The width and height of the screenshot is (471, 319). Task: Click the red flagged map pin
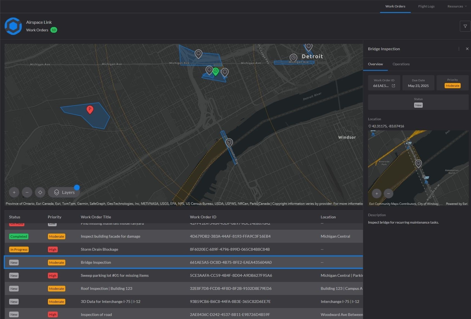coord(90,109)
